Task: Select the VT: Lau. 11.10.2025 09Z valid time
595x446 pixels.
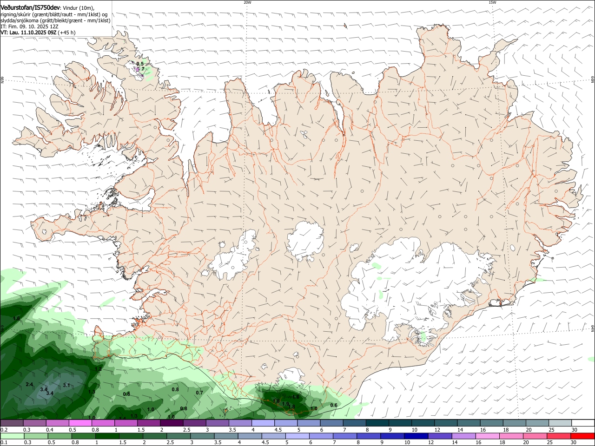Action: (29, 33)
